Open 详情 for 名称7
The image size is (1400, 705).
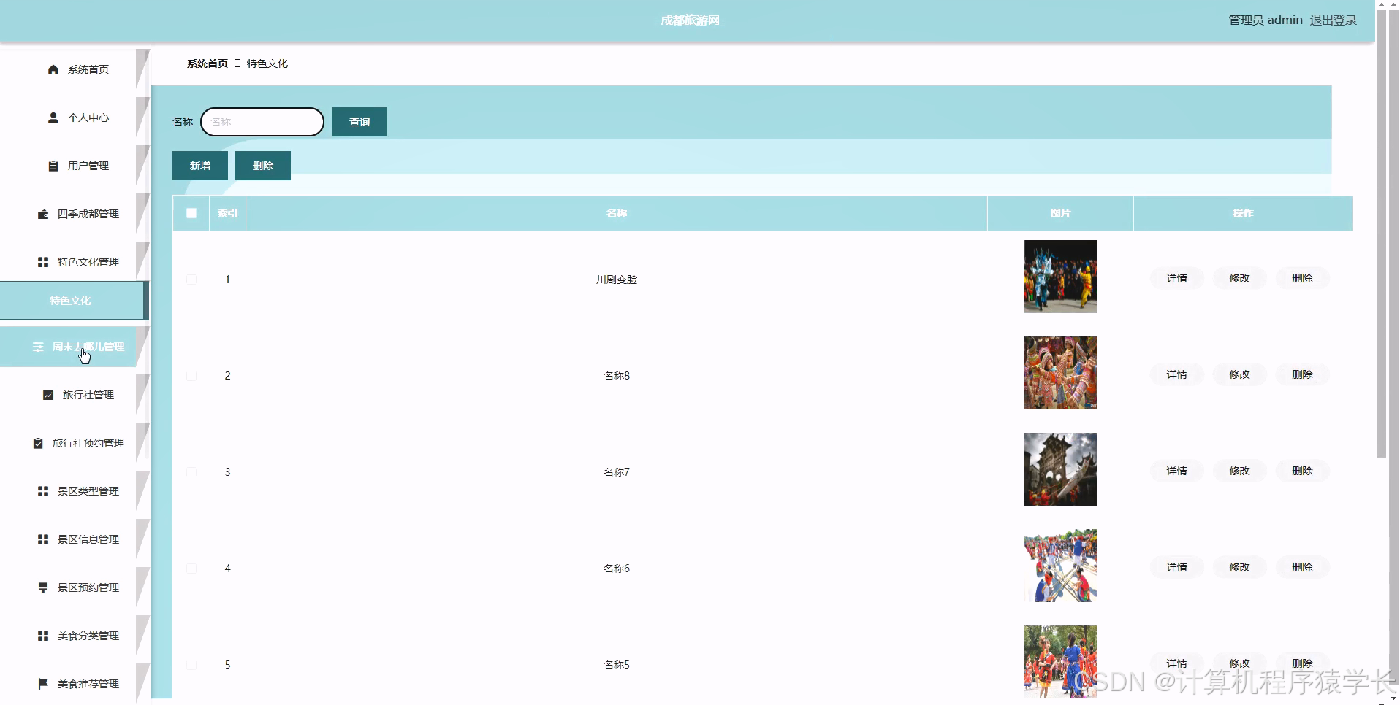pyautogui.click(x=1176, y=471)
